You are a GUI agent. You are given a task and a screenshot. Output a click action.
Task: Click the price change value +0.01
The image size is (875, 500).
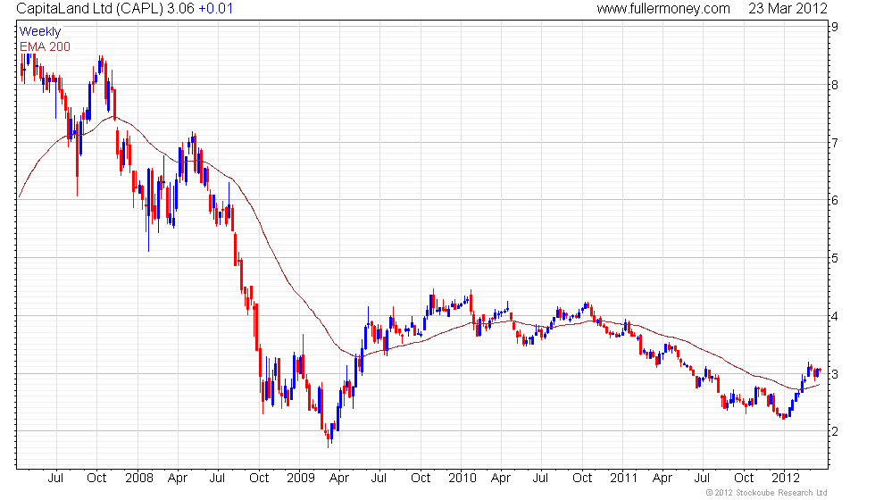216,9
